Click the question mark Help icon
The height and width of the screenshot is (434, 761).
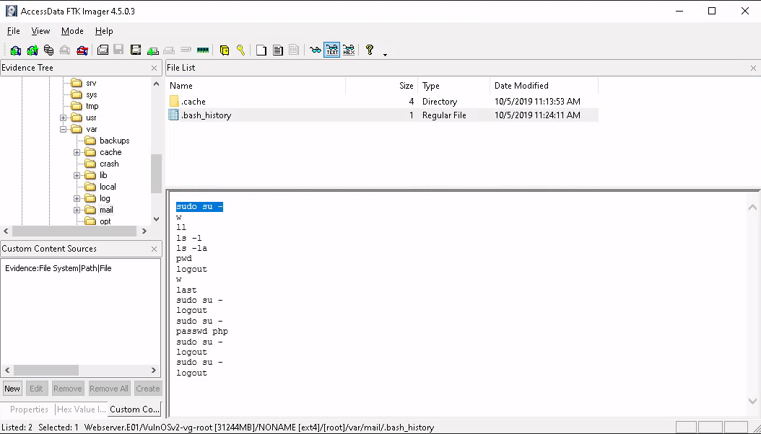[x=370, y=50]
